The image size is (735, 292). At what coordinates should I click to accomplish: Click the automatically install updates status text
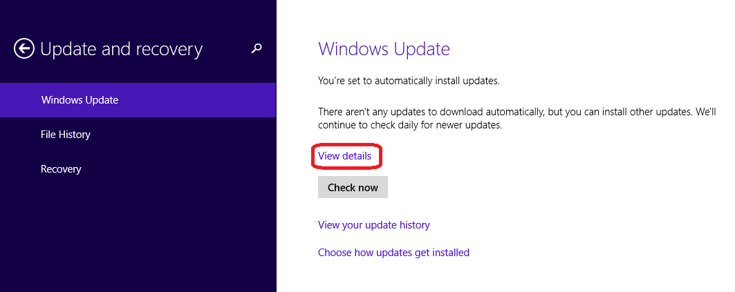click(408, 81)
